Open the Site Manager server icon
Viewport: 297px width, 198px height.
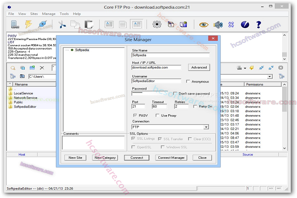[15, 24]
